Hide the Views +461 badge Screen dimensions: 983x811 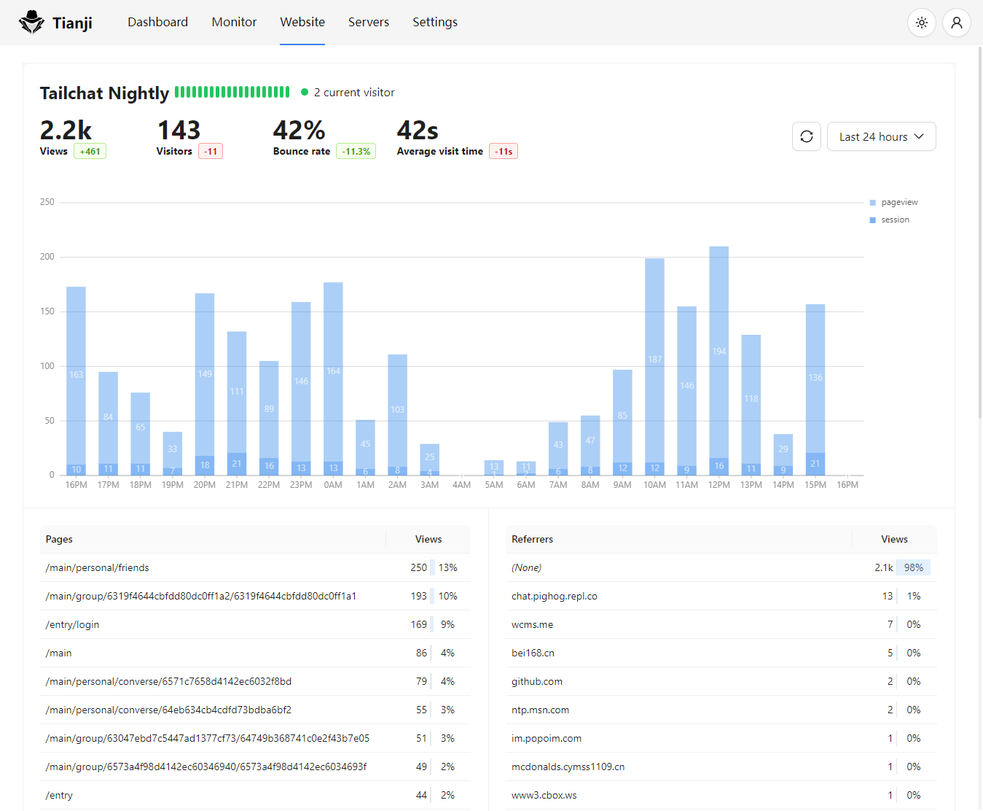click(90, 151)
